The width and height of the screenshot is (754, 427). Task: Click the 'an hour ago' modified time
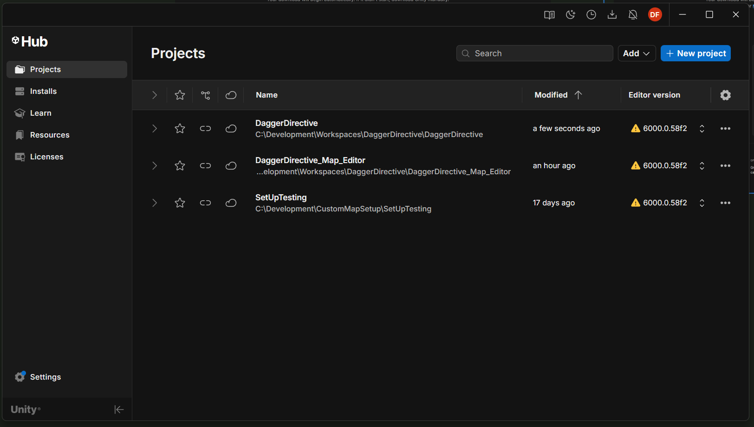[x=554, y=166]
